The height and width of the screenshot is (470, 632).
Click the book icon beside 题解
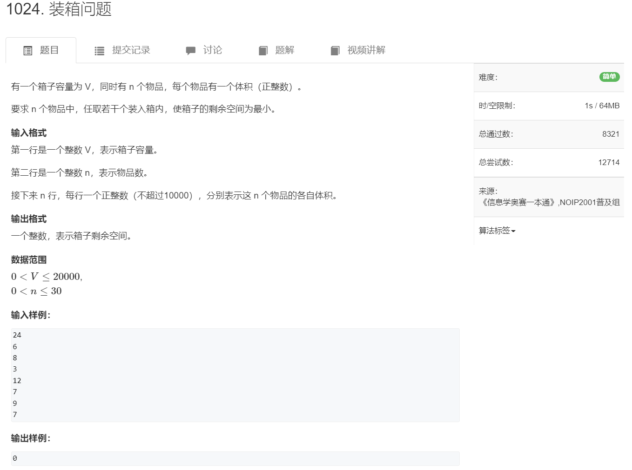pos(264,50)
